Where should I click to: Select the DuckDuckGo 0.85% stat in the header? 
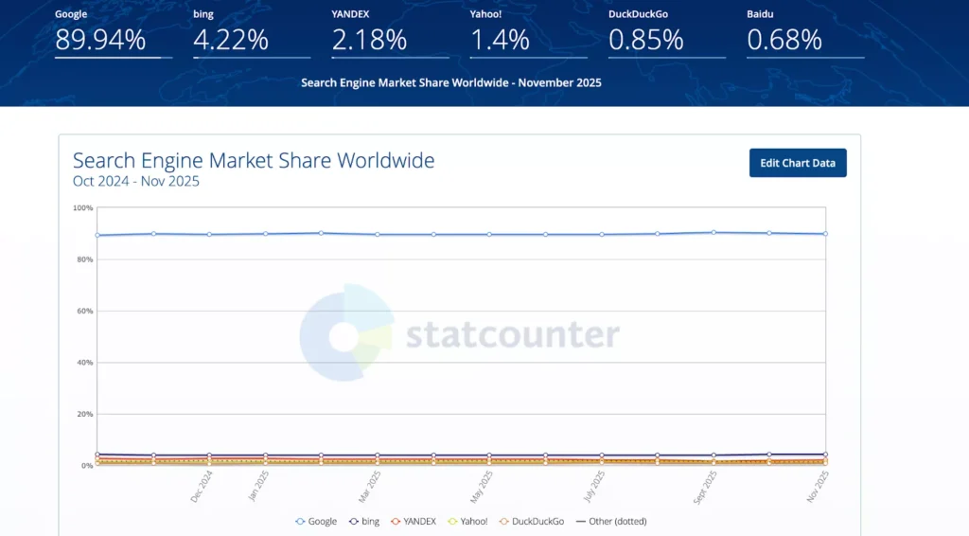tap(667, 33)
